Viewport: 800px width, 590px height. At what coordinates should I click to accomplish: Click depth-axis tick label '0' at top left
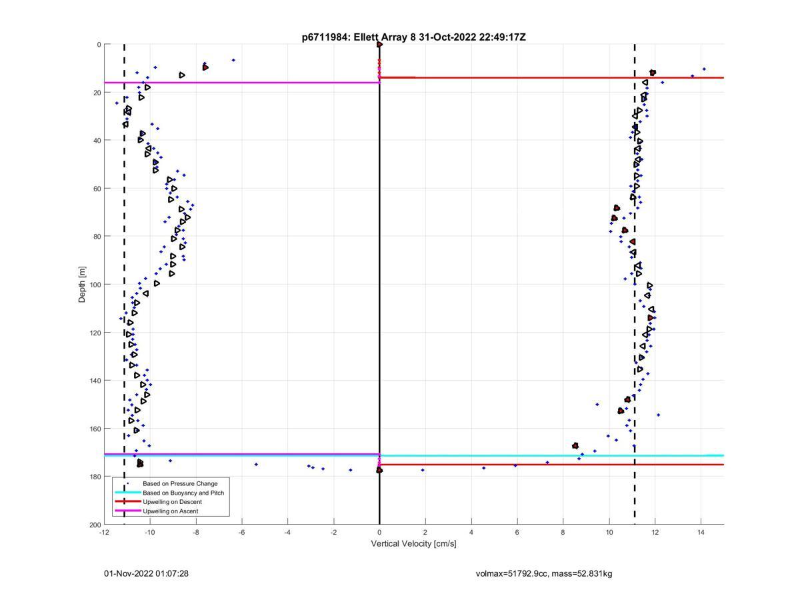point(99,45)
